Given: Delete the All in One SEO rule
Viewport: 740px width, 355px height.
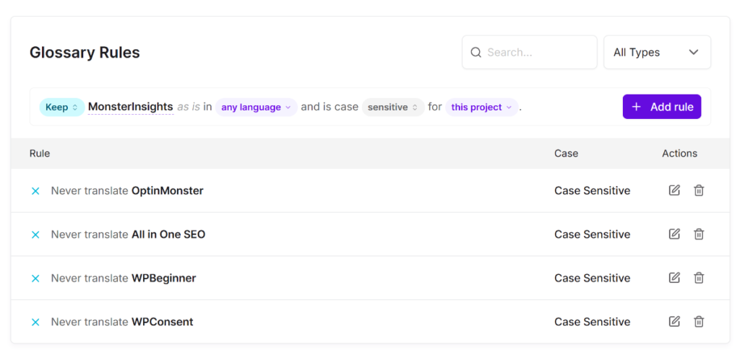Looking at the screenshot, I should click(699, 234).
